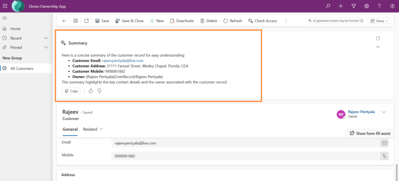Collapse the left navigation hamburger menu

pos(5,18)
